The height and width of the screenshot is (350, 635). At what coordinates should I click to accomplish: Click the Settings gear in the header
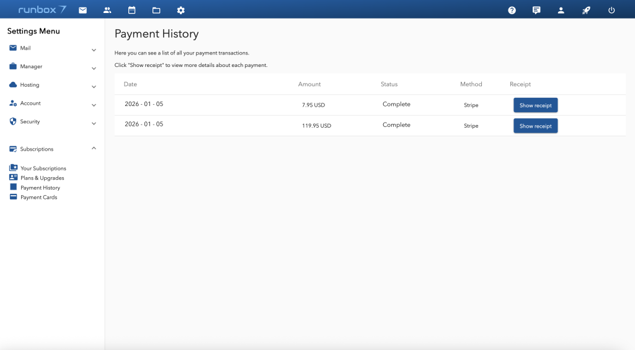180,10
